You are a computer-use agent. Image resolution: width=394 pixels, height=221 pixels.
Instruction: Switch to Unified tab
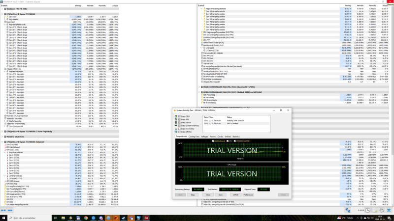228,137
